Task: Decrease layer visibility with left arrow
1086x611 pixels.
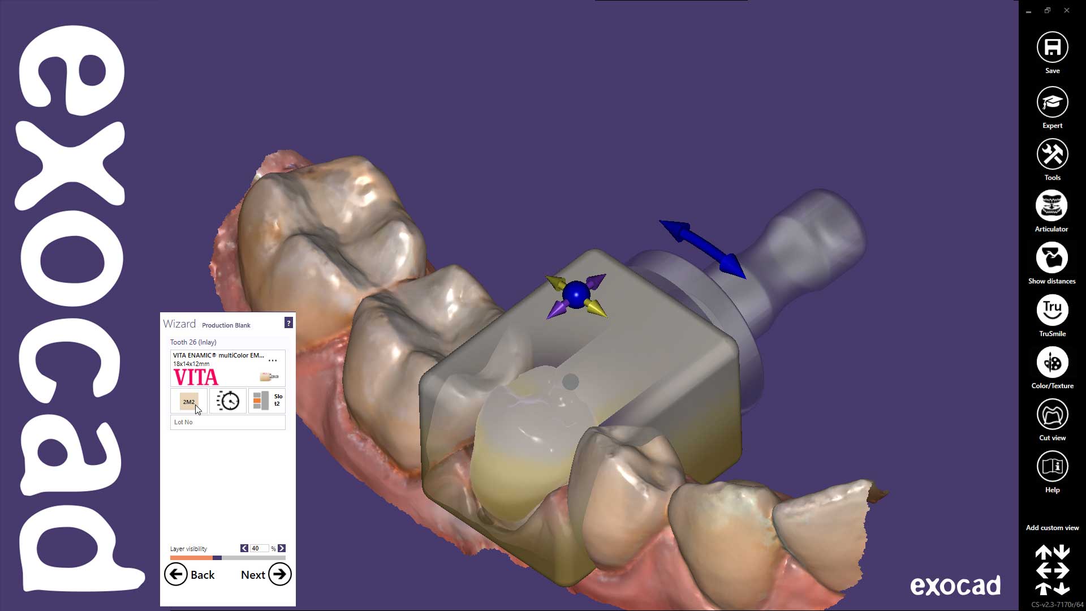Action: (244, 548)
